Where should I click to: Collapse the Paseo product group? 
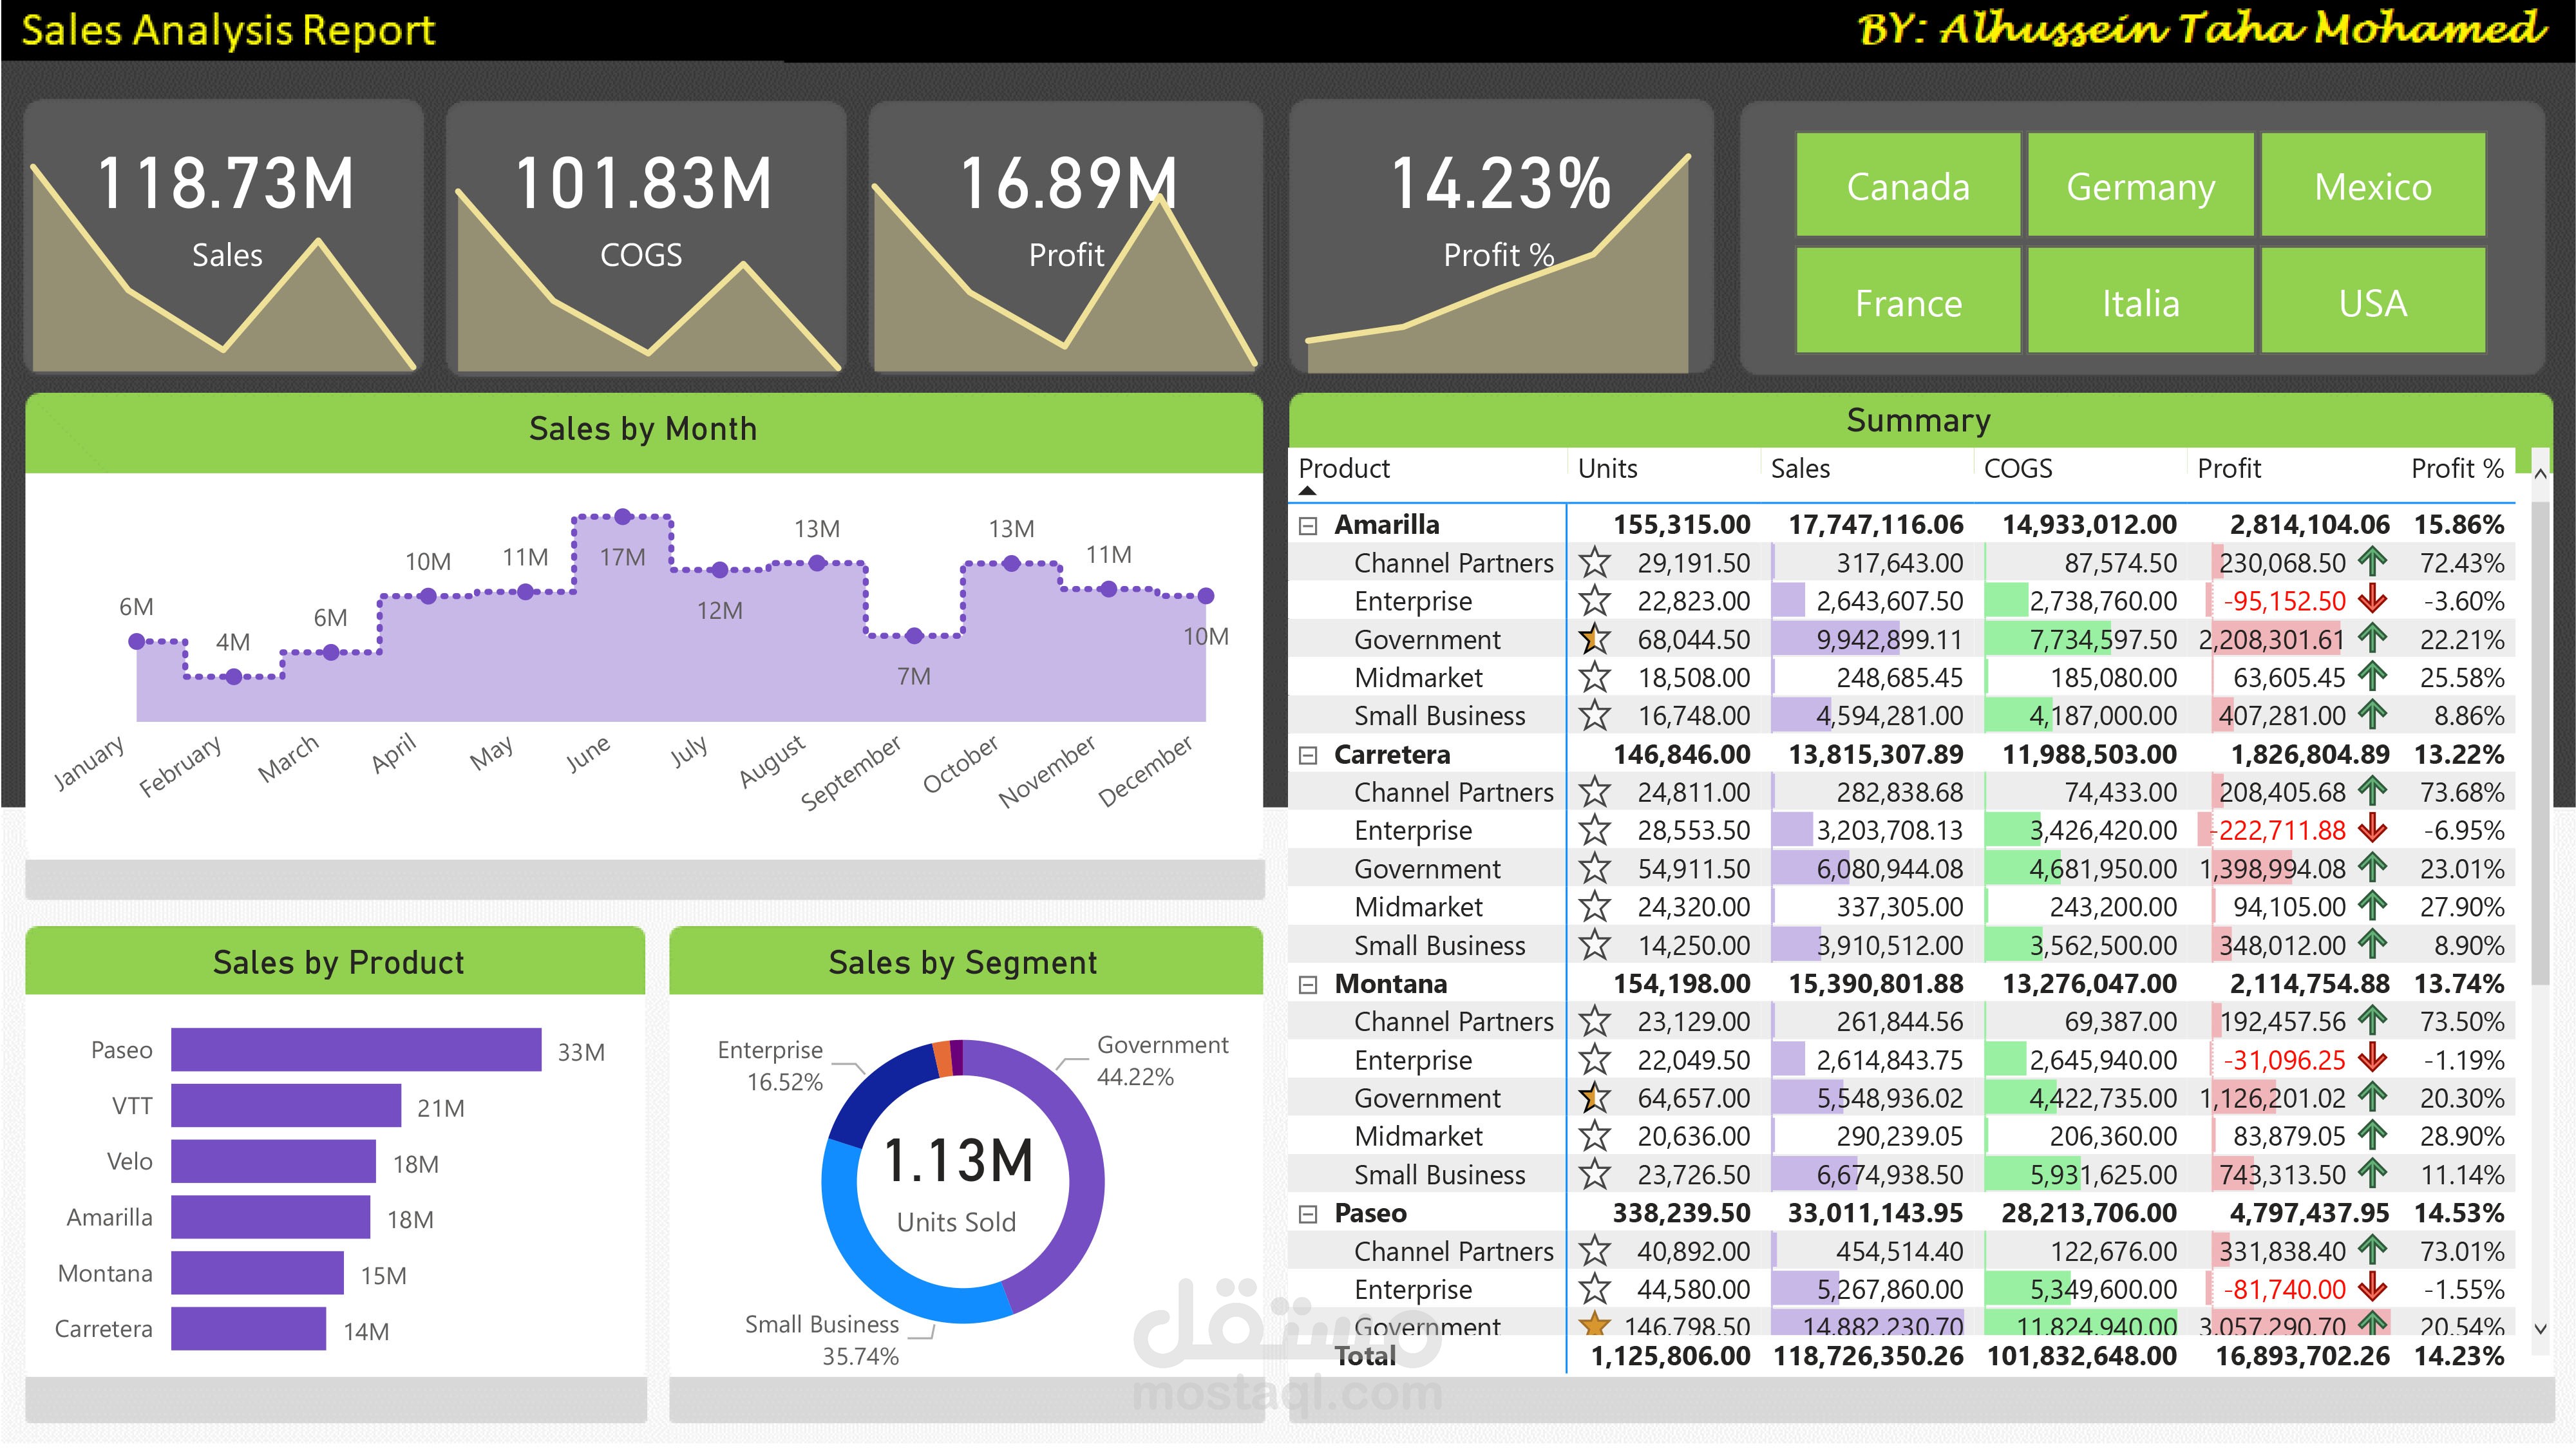(x=1307, y=1214)
